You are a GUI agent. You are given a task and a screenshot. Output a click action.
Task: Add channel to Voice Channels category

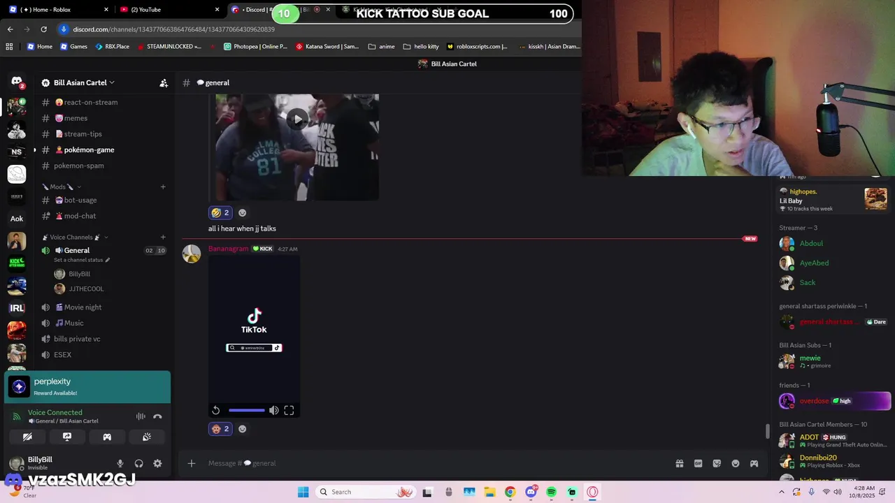click(163, 237)
